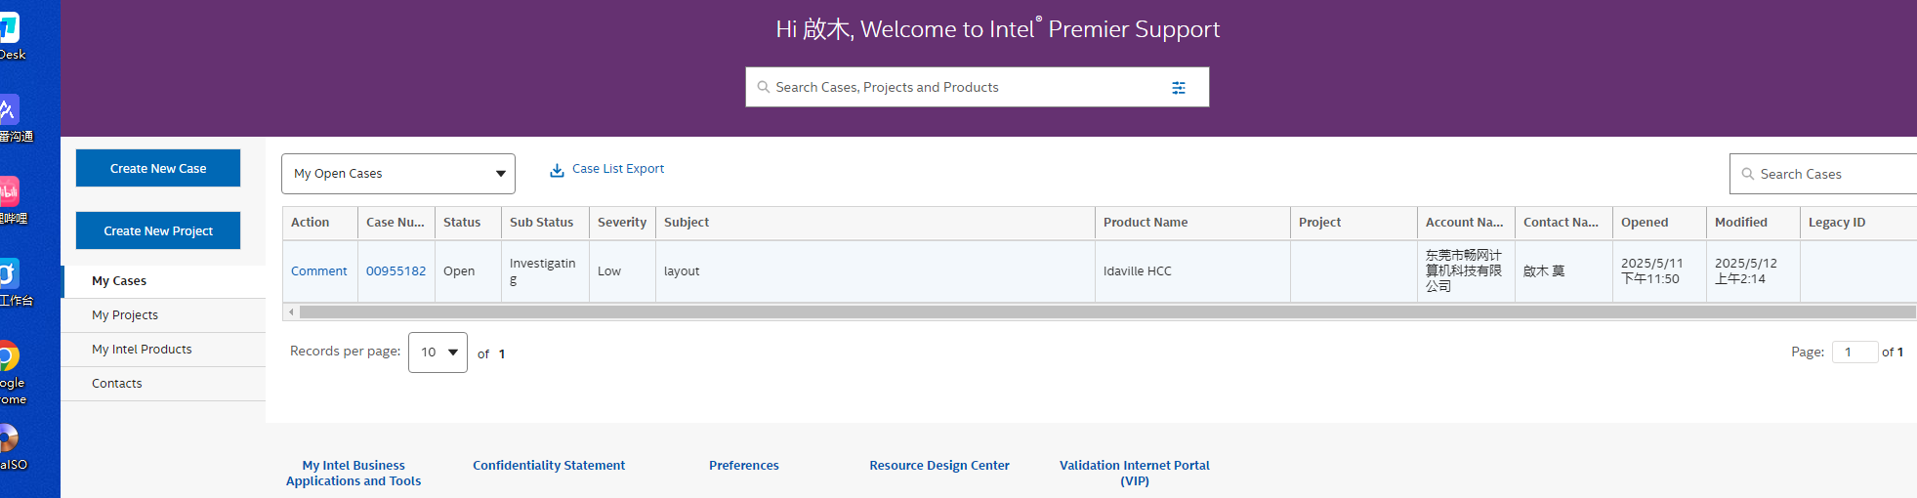Click the scroll-left arrow of the table scrollbar

pyautogui.click(x=291, y=312)
